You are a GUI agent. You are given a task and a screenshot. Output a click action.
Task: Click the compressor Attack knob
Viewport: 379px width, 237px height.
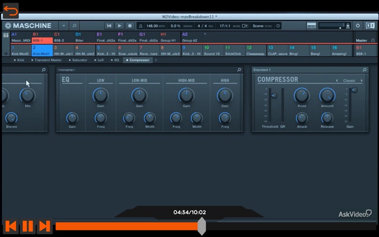pos(302,118)
